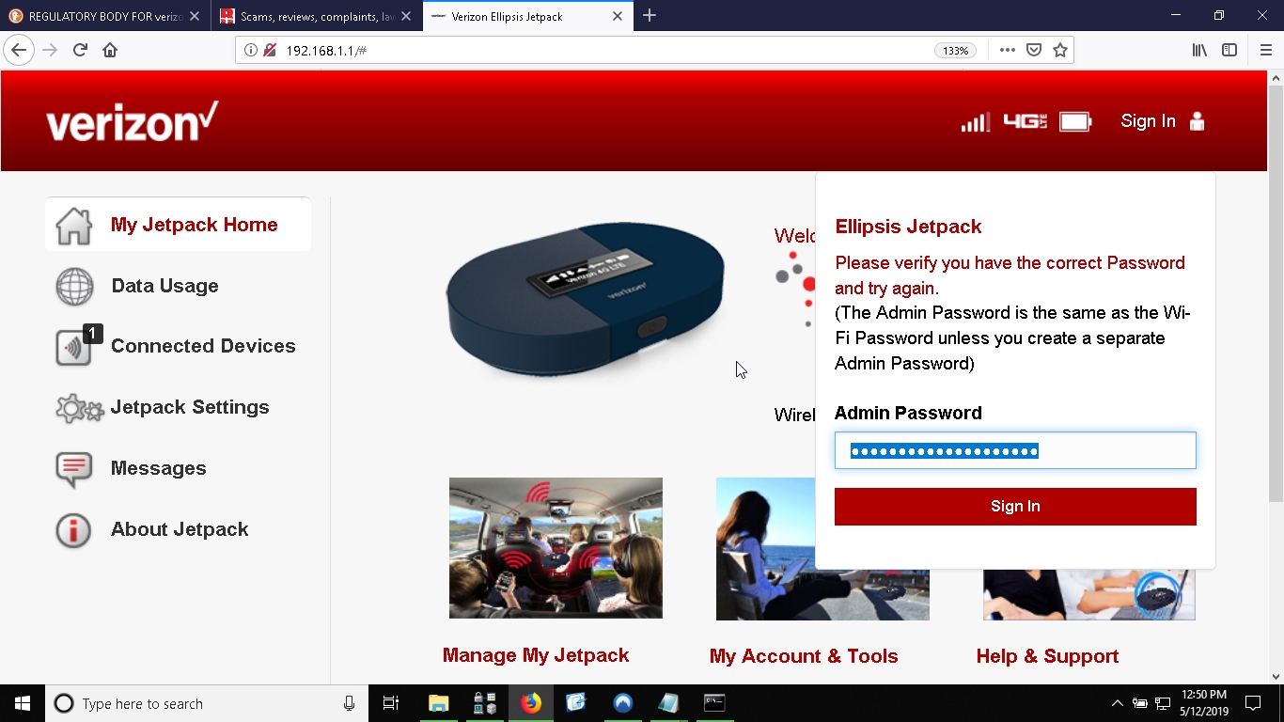1284x722 pixels.
Task: Open Help & Support link
Action: pos(1047,656)
